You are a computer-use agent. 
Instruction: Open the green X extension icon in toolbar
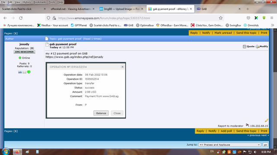click(x=256, y=18)
